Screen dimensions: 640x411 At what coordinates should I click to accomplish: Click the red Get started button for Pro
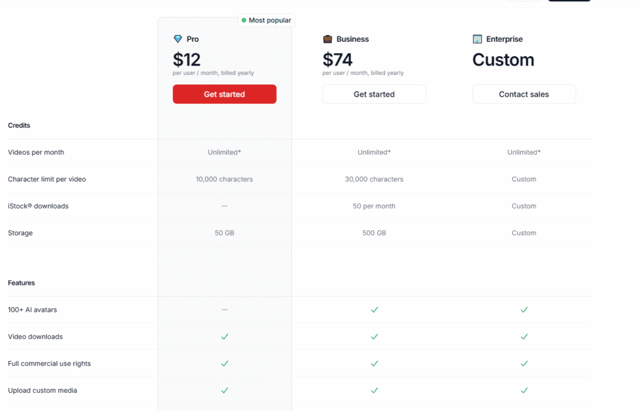tap(224, 94)
